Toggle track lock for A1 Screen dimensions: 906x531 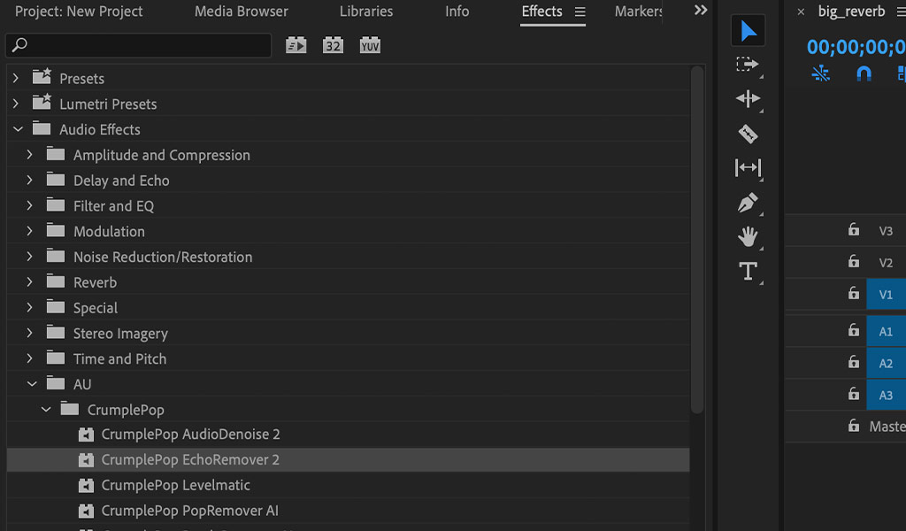point(854,330)
